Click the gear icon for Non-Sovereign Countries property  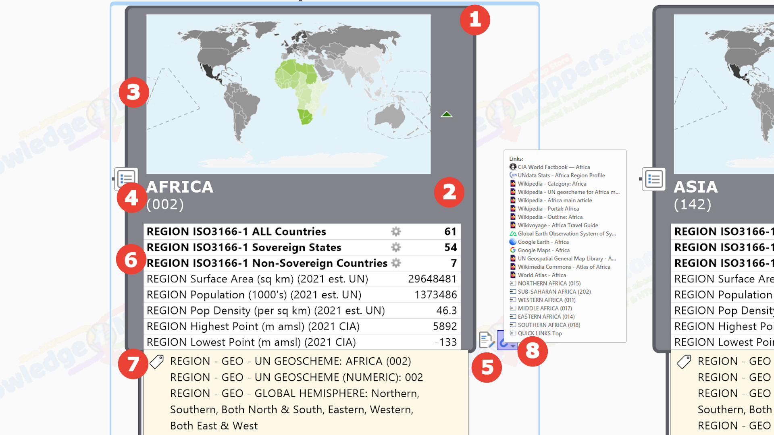(396, 263)
